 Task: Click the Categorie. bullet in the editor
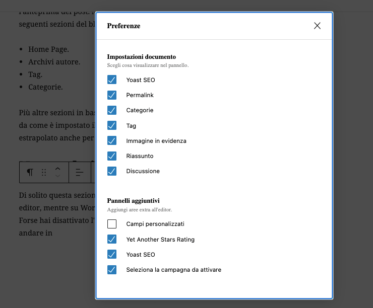(45, 87)
